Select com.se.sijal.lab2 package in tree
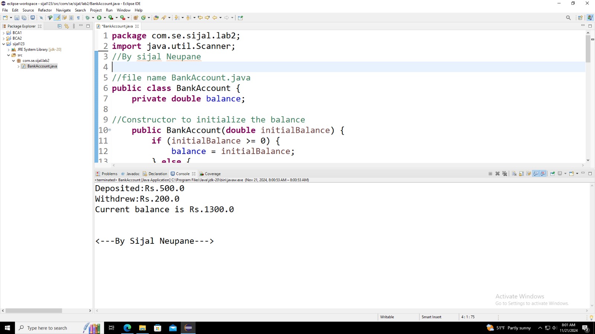Viewport: 595px width, 334px height. point(36,60)
